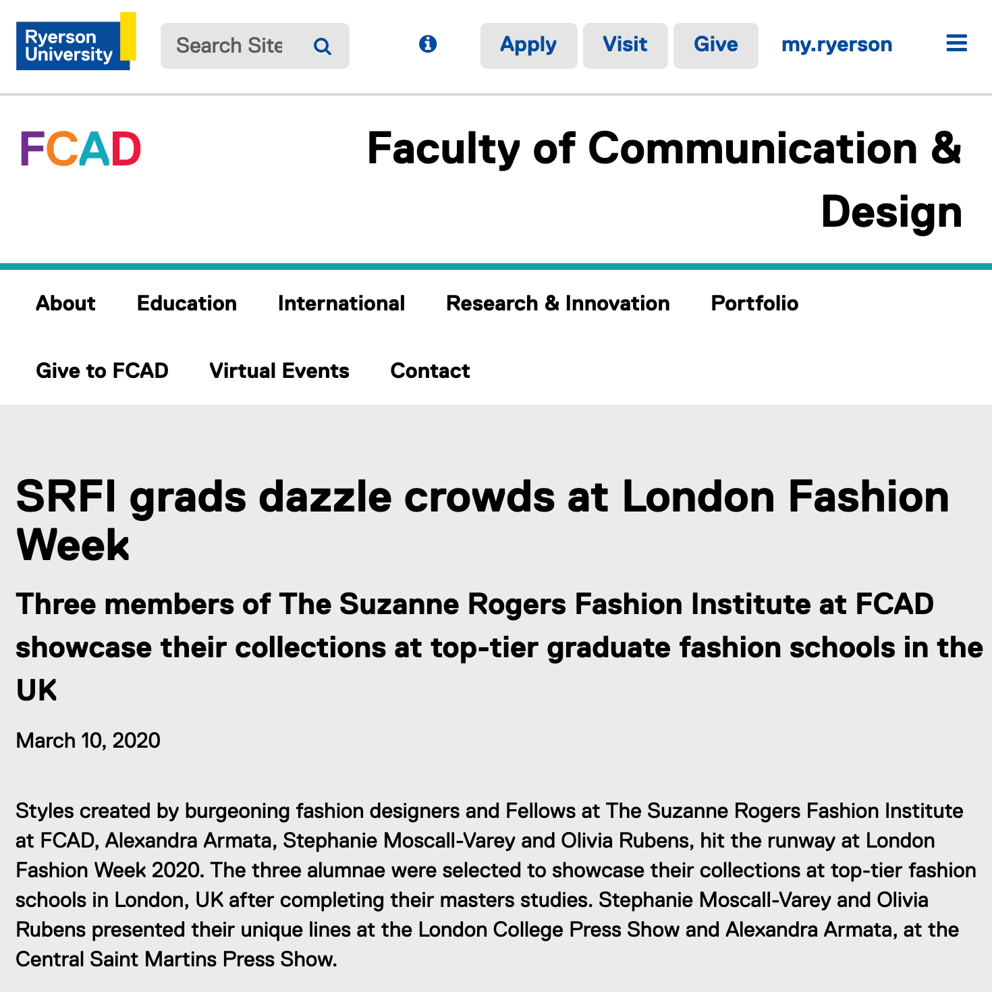This screenshot has width=992, height=992.
Task: Click the search magnifying glass icon
Action: [323, 47]
